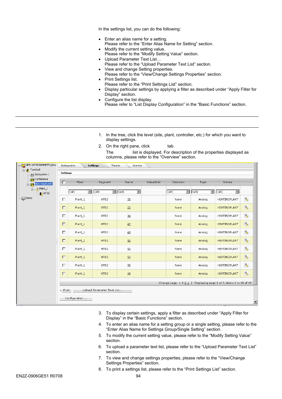Select Demo node in the tree
Screen dimensions: 282x399
pyautogui.click(x=29, y=198)
